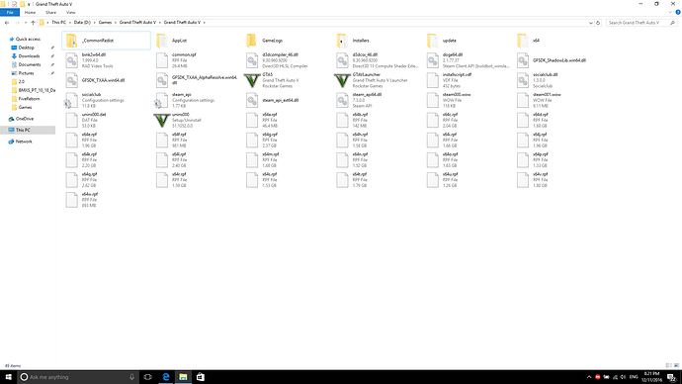Select the bink2w64.dll file icon
The height and width of the screenshot is (384, 682).
click(x=72, y=60)
